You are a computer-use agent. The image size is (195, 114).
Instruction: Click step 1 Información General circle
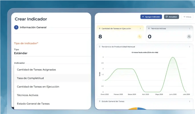pos(16,27)
